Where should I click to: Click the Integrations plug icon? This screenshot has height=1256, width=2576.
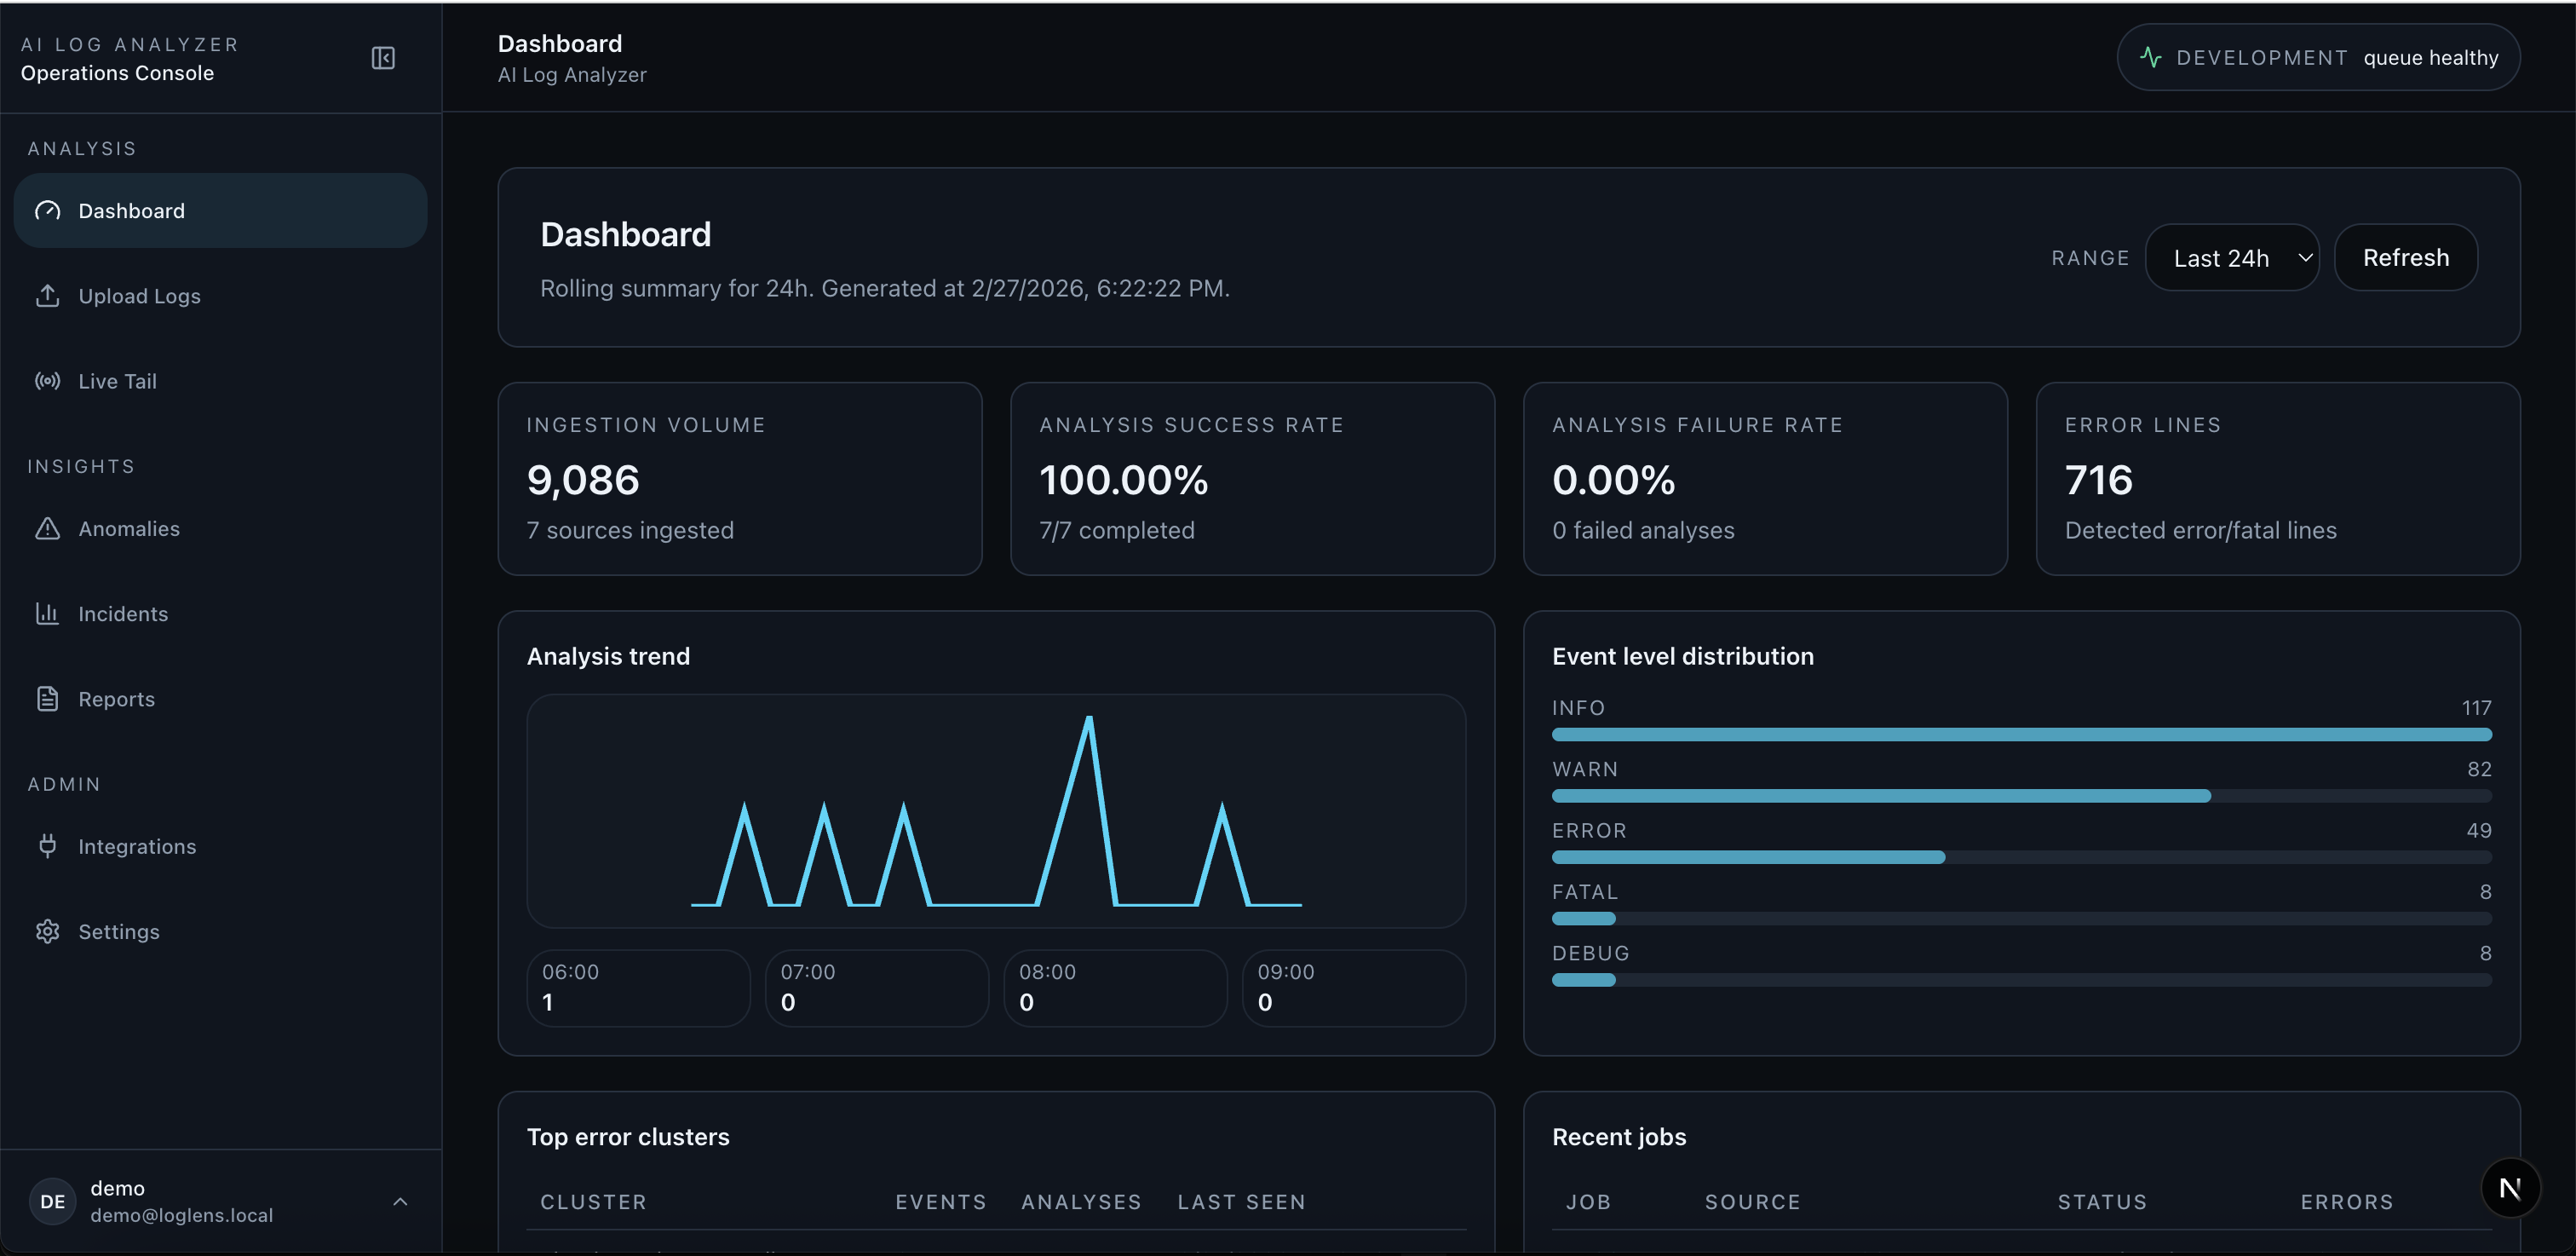[x=48, y=846]
